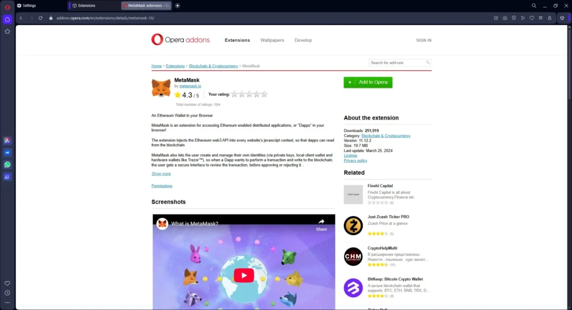
Task: Click the address bar URL
Action: tap(106, 18)
